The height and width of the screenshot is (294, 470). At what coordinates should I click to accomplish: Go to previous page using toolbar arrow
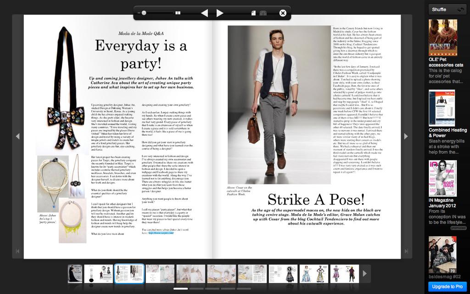204,13
